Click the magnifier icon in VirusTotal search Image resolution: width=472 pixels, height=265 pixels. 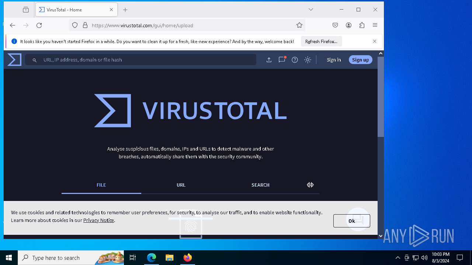(x=34, y=60)
